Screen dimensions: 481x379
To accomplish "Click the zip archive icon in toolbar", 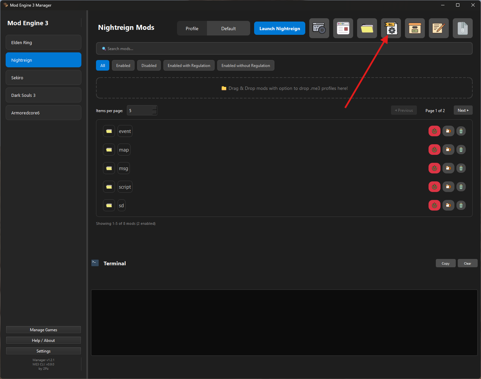I will coord(463,29).
